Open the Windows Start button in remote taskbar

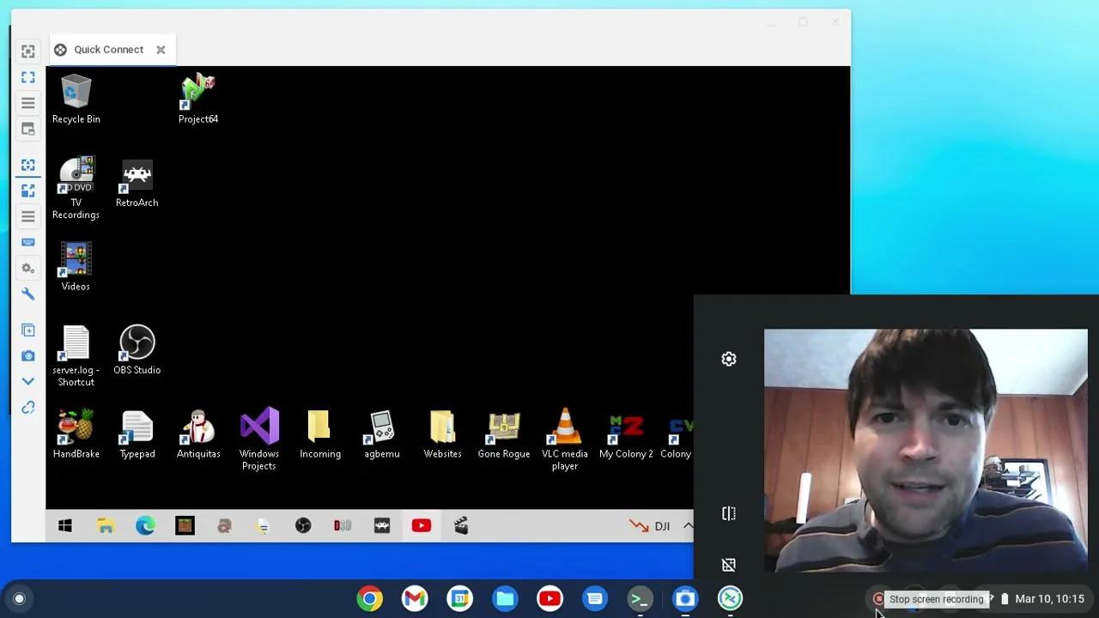[65, 526]
